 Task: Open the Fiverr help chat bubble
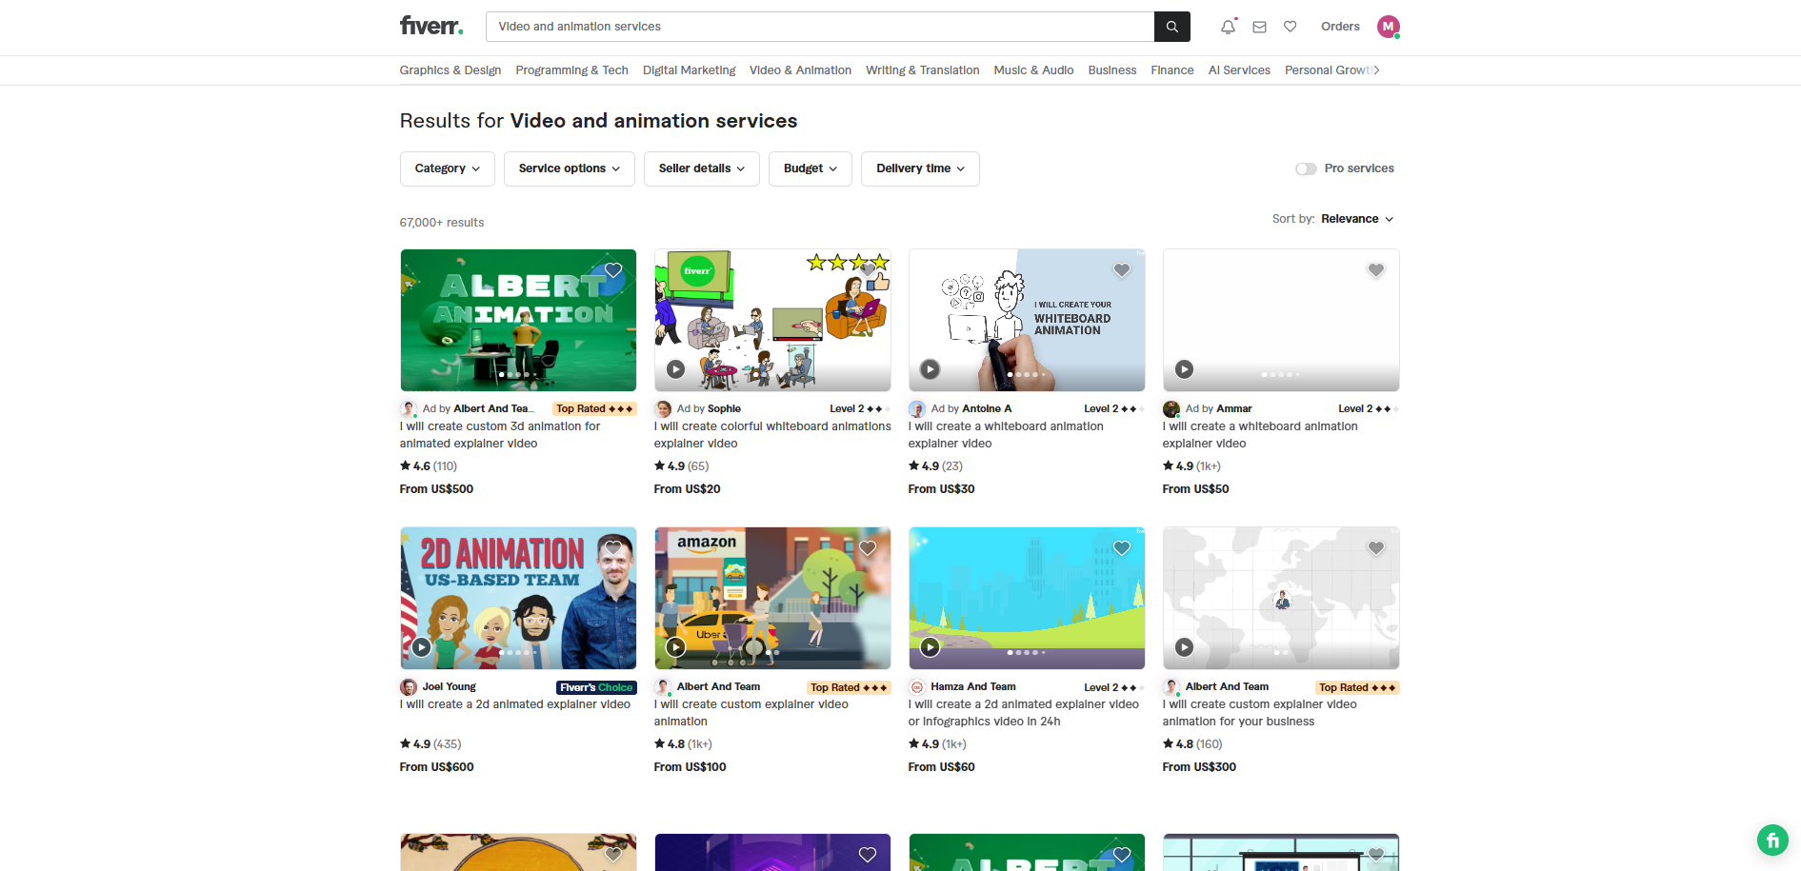[1772, 840]
